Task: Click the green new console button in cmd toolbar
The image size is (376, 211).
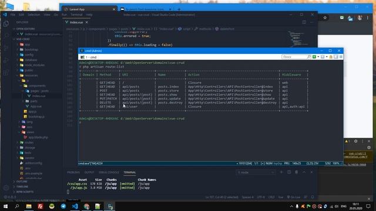Action: tap(314, 57)
